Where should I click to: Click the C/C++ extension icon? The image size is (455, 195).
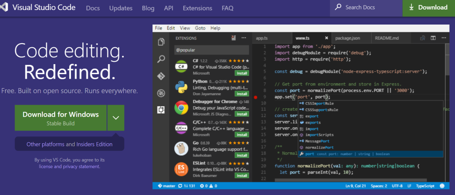coord(182,128)
